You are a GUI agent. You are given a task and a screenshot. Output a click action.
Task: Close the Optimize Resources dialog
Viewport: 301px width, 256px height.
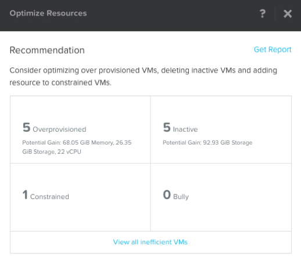tap(288, 14)
